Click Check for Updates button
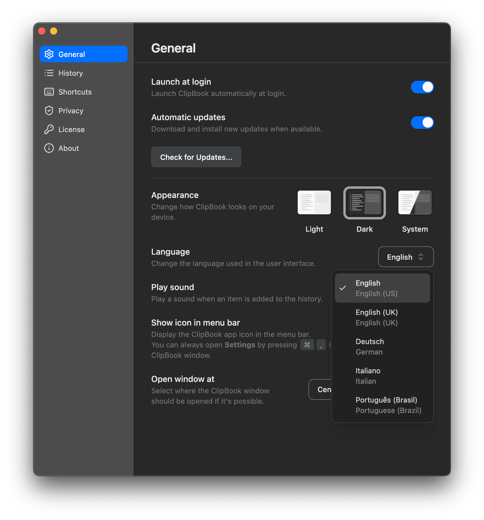 [196, 157]
